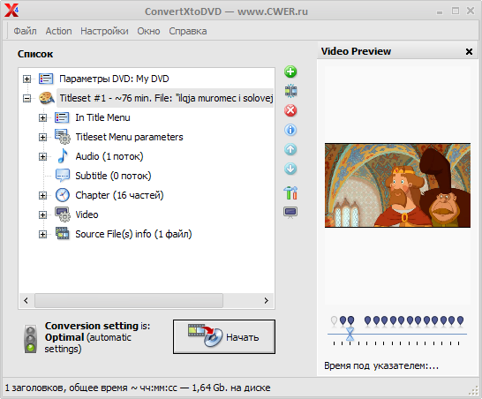Open the Настройки menu
482x399 pixels.
click(x=104, y=31)
